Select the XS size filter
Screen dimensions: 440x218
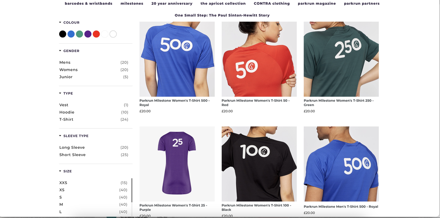pyautogui.click(x=93, y=190)
